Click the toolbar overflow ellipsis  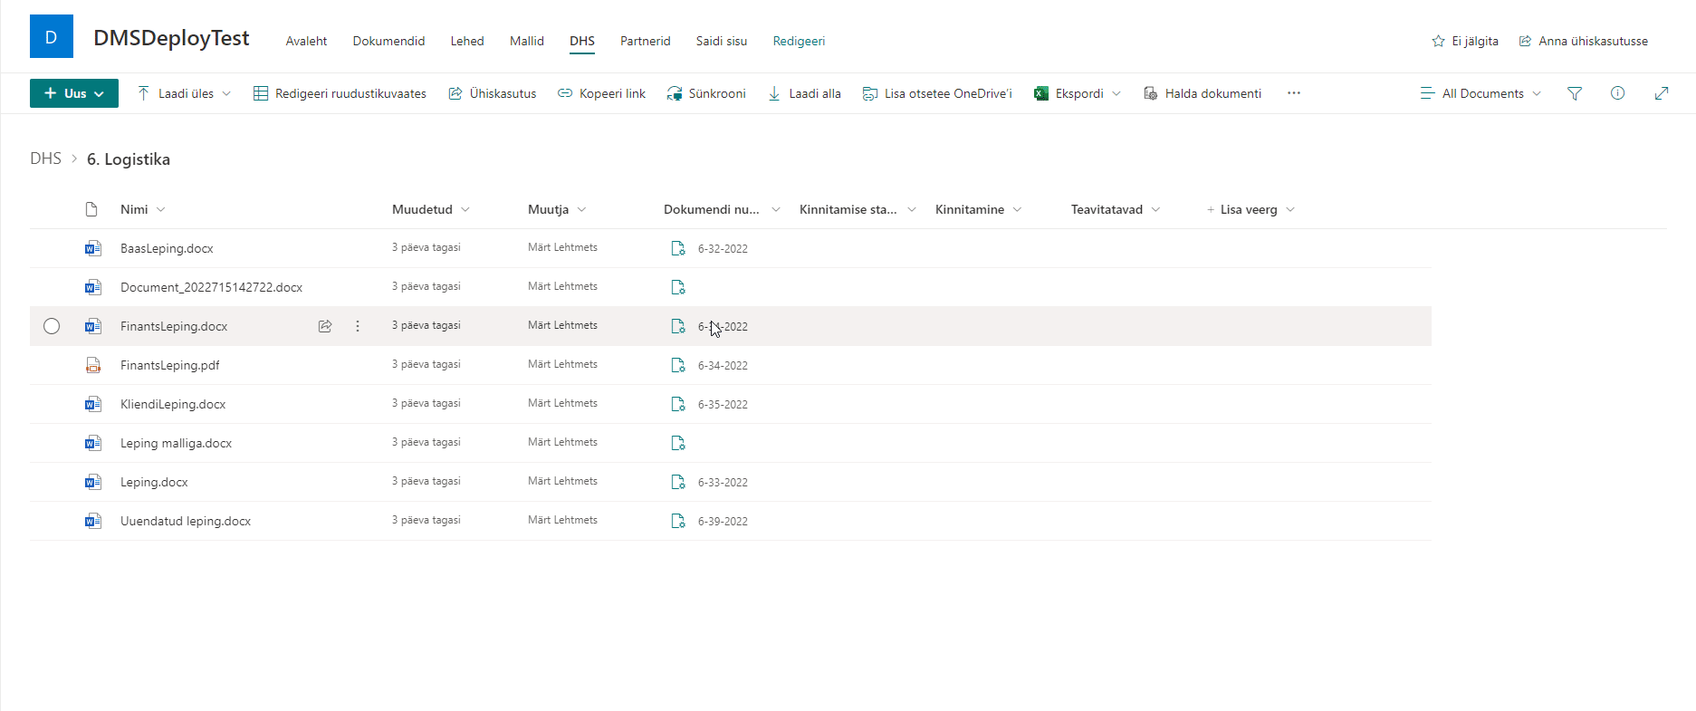pyautogui.click(x=1293, y=93)
